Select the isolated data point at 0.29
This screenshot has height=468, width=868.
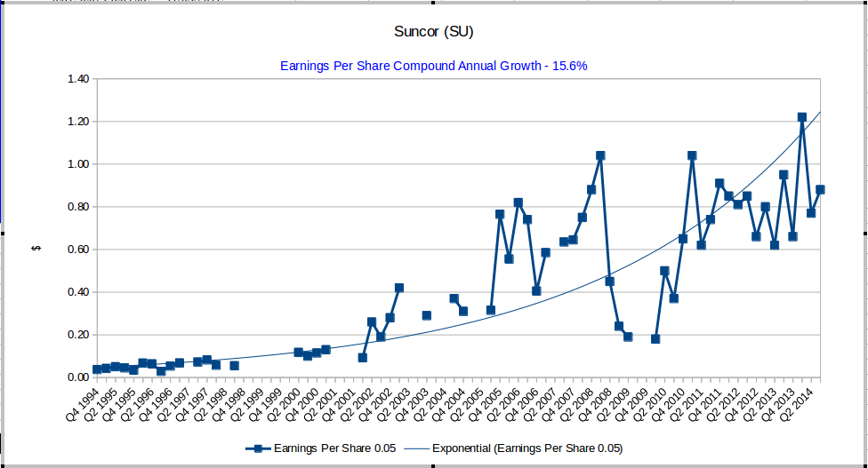pos(427,315)
